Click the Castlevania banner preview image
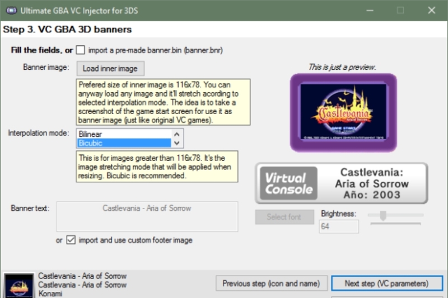This screenshot has height=298, width=448. point(343,112)
